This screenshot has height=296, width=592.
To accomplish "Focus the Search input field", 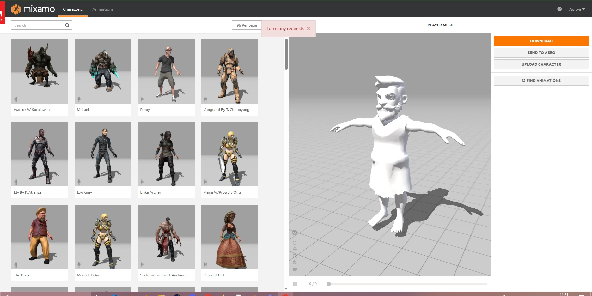I will (38, 25).
